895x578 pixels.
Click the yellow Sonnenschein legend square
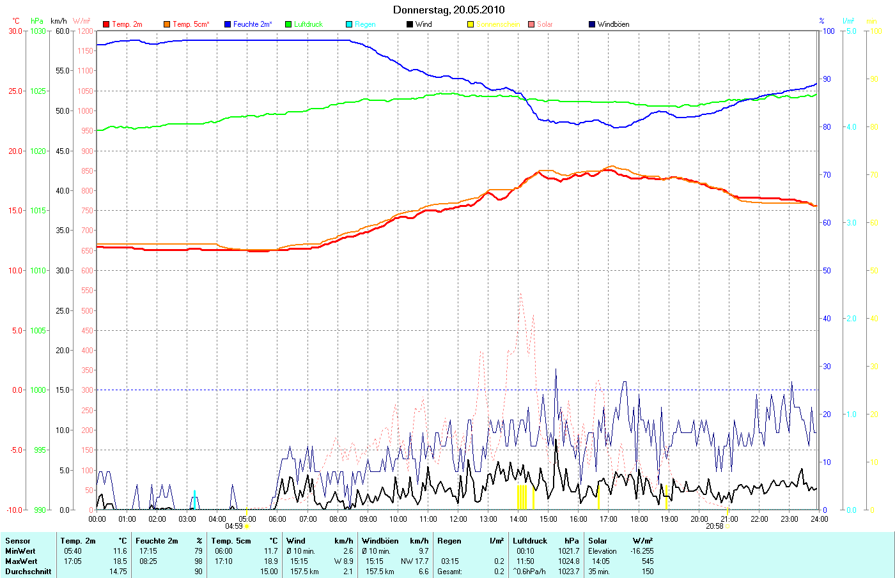tap(471, 24)
